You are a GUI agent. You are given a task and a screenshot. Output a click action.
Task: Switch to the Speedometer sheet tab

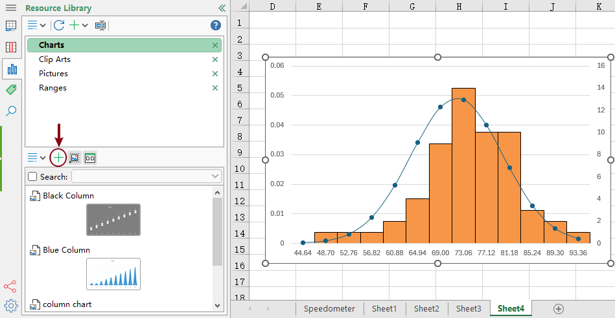[x=329, y=308]
